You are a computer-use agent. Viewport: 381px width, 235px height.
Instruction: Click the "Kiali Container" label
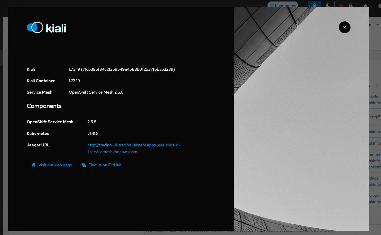tap(41, 81)
